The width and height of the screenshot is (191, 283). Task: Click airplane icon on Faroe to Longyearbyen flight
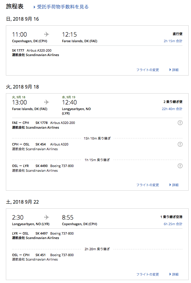tap(46, 102)
